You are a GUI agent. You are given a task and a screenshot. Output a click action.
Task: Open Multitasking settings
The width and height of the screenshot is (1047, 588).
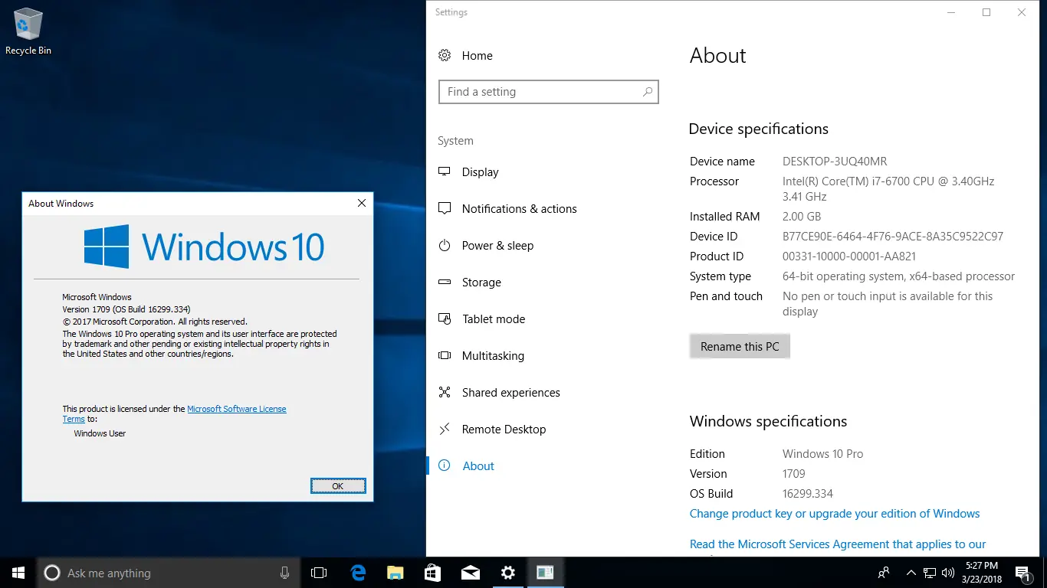(x=493, y=355)
